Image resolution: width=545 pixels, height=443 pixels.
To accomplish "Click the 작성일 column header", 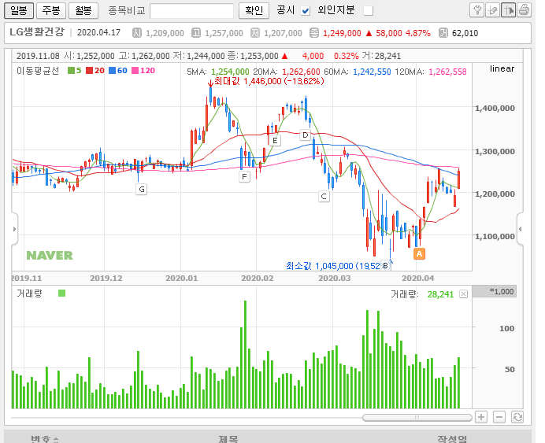I will coord(452,439).
